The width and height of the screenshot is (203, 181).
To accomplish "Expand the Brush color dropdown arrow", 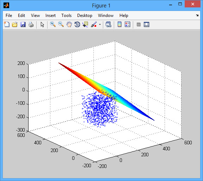I will pos(100,24).
